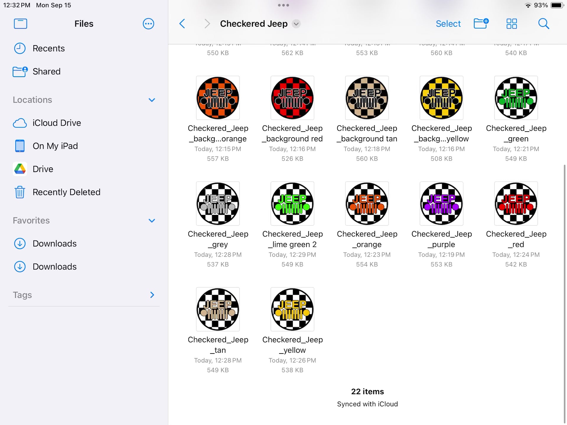This screenshot has width=567, height=425.
Task: Collapse the Locations section
Action: point(152,100)
